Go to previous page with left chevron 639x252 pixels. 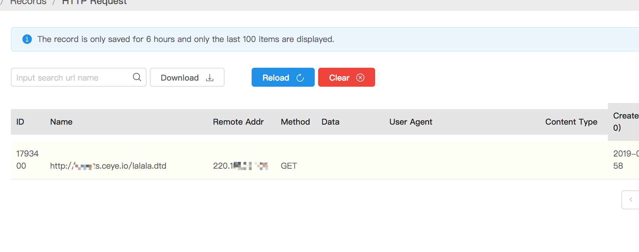pos(631,200)
